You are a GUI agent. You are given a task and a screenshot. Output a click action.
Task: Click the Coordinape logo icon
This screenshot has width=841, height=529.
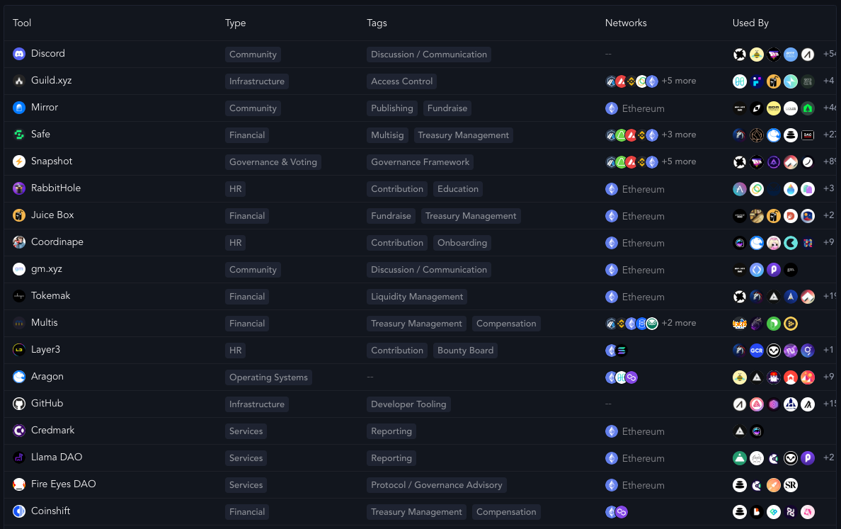pyautogui.click(x=19, y=242)
